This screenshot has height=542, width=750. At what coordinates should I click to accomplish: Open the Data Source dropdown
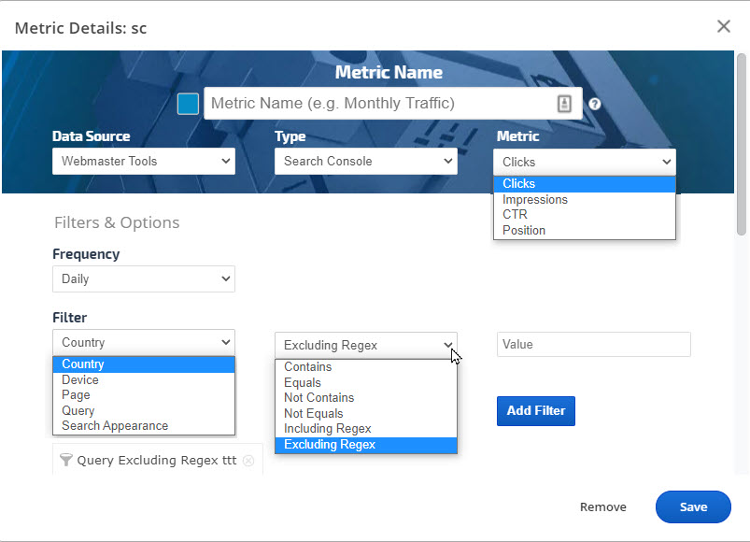[144, 161]
